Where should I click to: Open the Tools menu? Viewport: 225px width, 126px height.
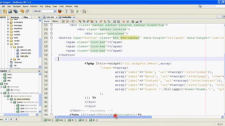tap(62, 6)
